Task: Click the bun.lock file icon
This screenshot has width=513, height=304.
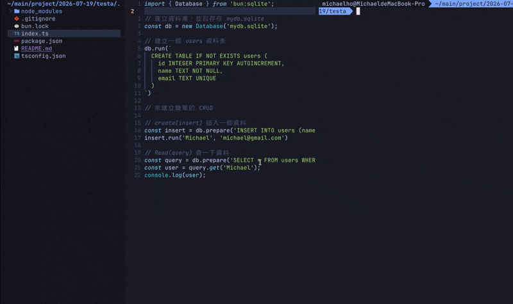Action: tap(17, 26)
